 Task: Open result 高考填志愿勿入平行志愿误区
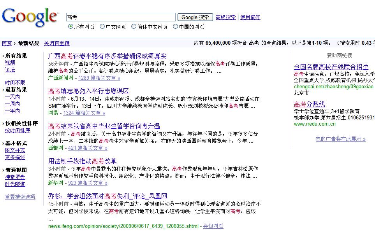tap(88, 91)
